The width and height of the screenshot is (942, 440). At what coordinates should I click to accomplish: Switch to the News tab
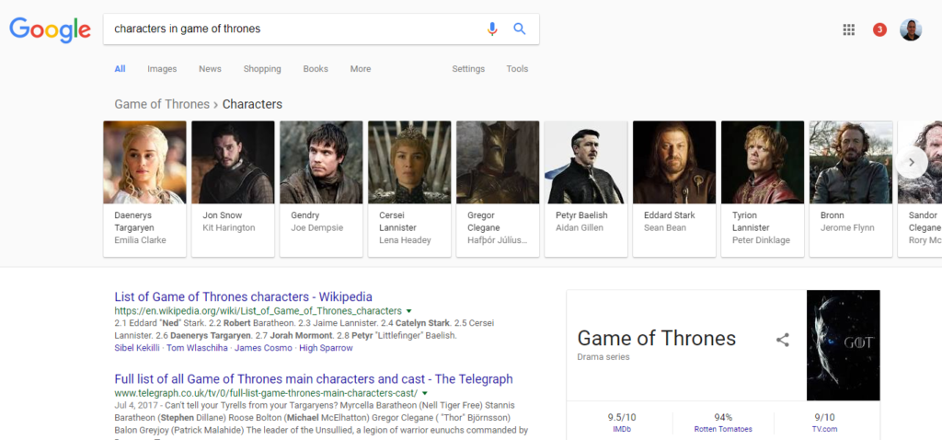click(x=211, y=69)
